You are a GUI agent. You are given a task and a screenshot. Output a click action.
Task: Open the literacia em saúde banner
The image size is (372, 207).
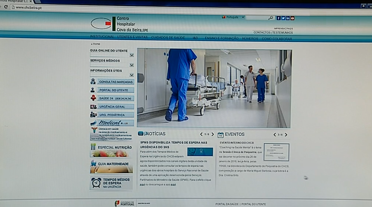point(111,134)
